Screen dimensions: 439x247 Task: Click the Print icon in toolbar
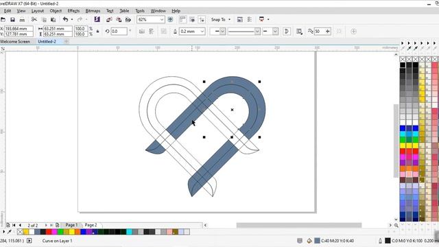tap(22, 20)
